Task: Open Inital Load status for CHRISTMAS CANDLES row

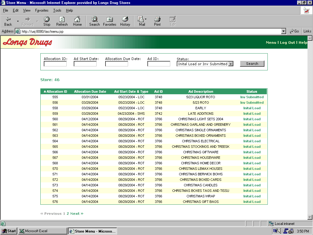Action: (252, 185)
